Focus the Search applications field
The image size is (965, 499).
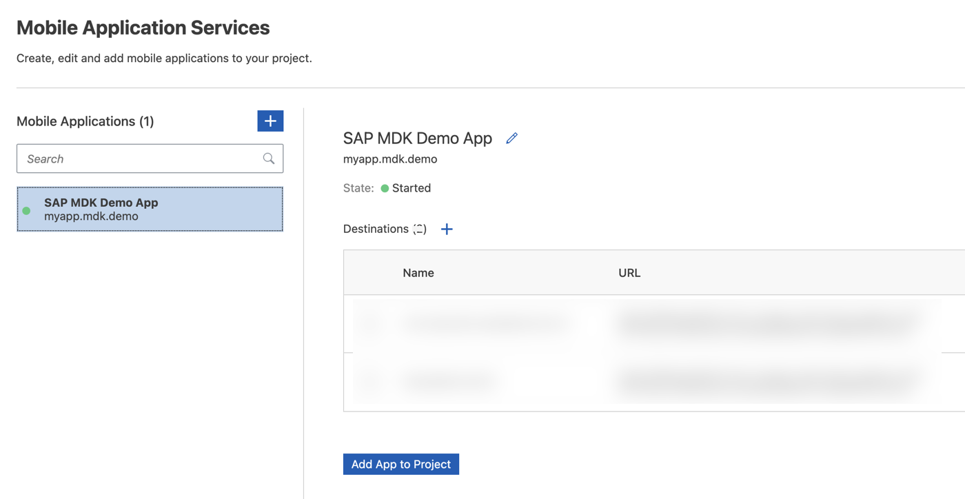click(x=150, y=159)
